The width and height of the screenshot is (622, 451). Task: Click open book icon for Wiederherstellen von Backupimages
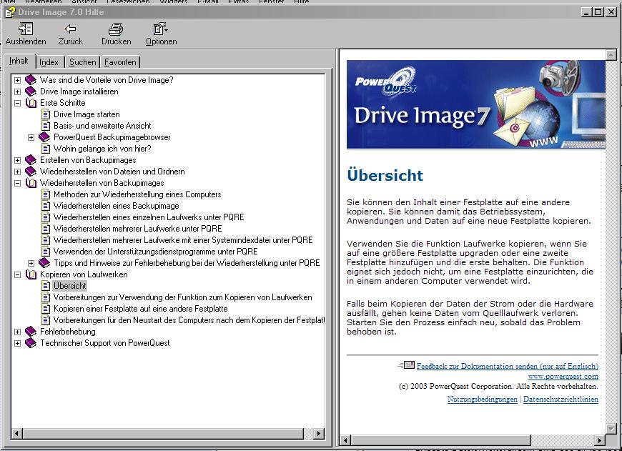point(31,183)
